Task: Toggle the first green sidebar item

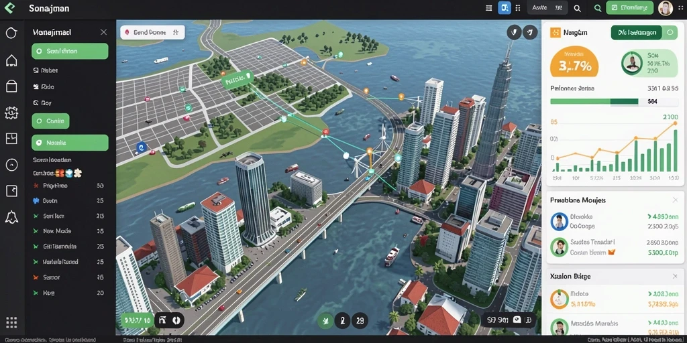Action: point(70,51)
